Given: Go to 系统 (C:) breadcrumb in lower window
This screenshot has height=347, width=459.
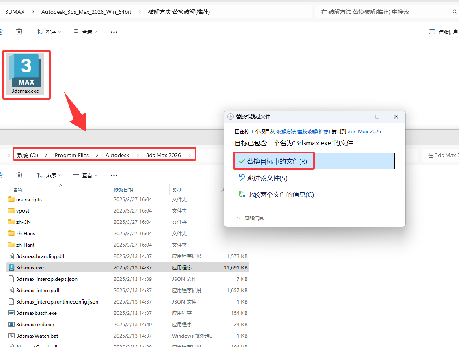Looking at the screenshot, I should 28,155.
